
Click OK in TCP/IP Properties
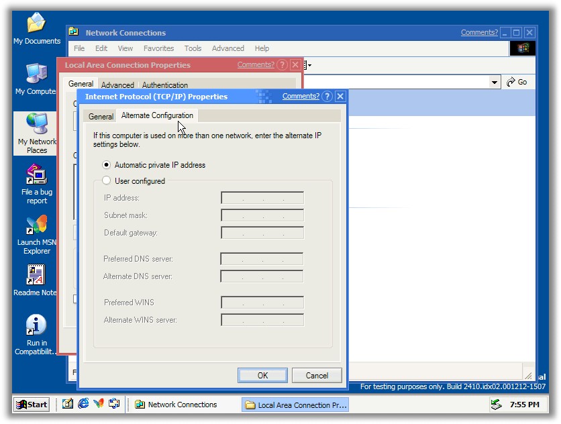262,376
